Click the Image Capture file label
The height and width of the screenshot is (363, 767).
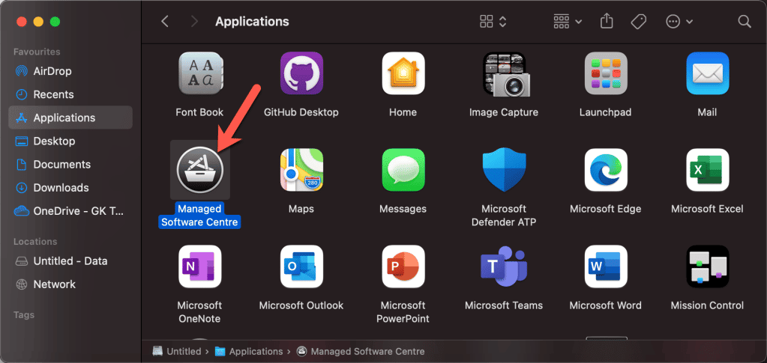click(x=504, y=112)
